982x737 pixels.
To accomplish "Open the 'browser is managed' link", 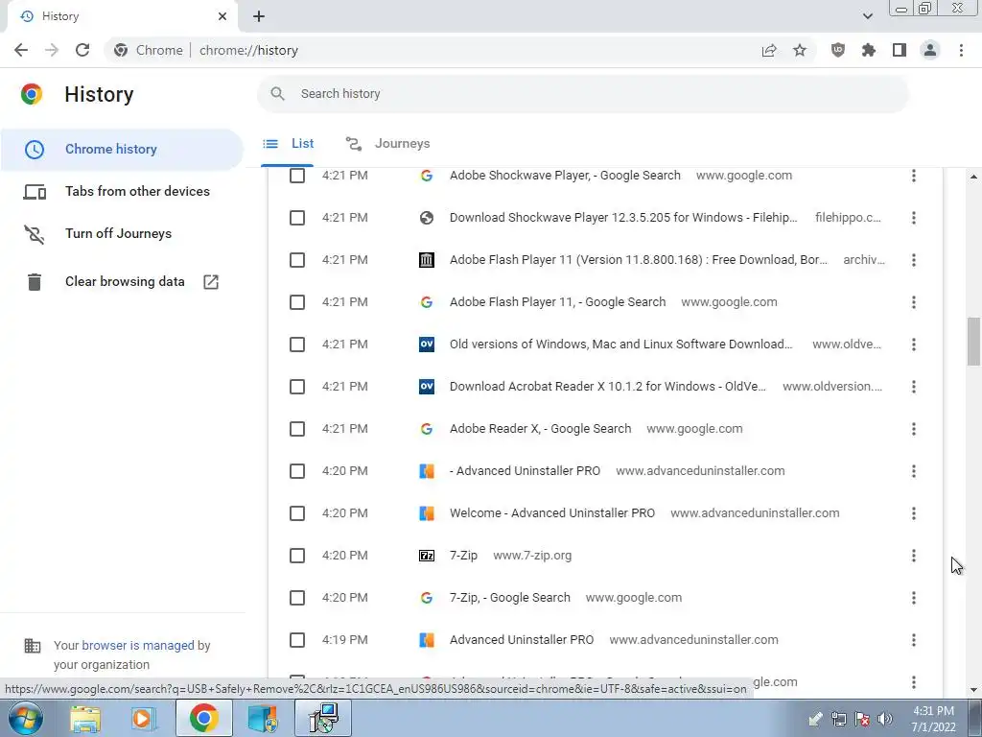I will tap(138, 645).
